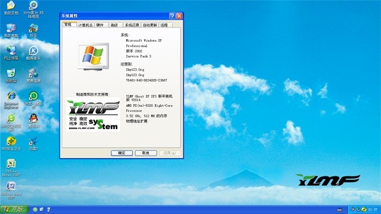Click the 360 browser quick launch icon
This screenshot has width=381, height=214.
35,209
